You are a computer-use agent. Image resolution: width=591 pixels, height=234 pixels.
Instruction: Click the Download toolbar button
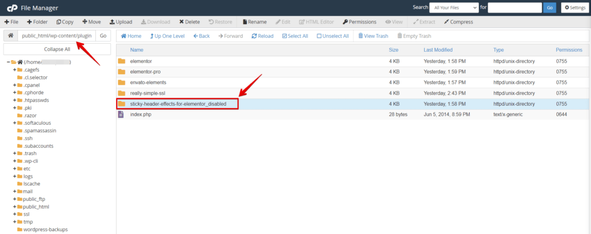point(155,22)
